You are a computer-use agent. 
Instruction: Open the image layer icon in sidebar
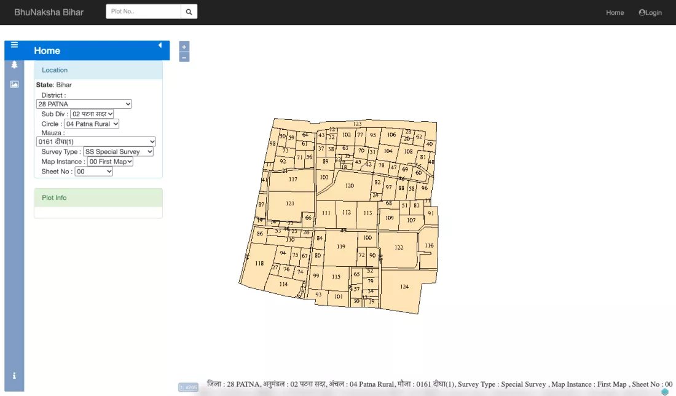point(14,84)
